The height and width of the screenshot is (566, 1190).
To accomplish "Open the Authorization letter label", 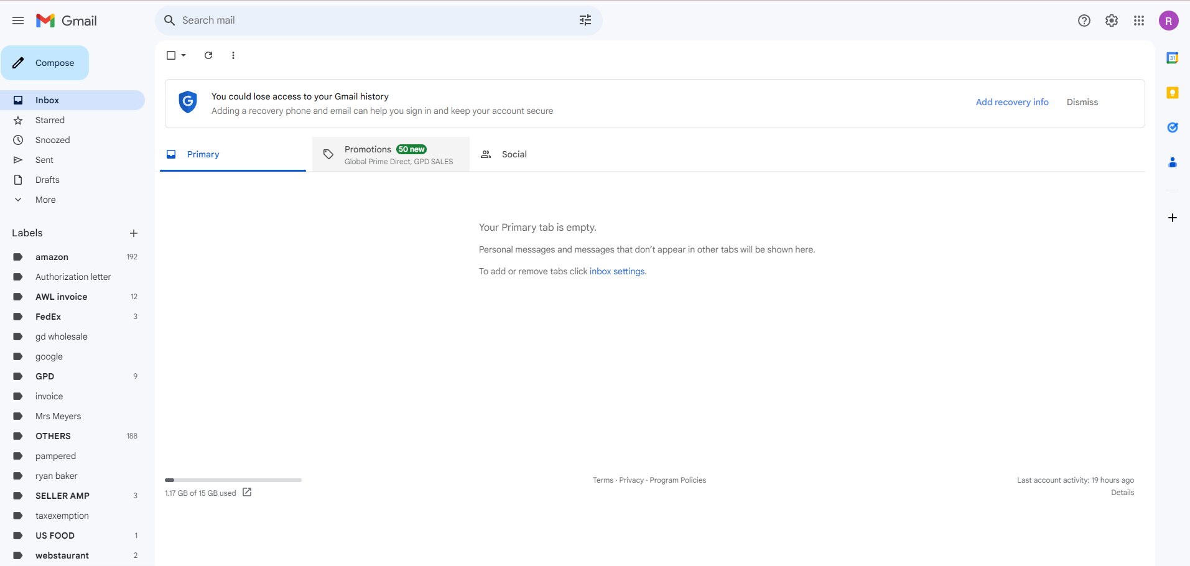I will pyautogui.click(x=72, y=277).
